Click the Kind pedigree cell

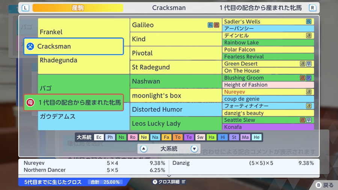[x=176, y=39]
